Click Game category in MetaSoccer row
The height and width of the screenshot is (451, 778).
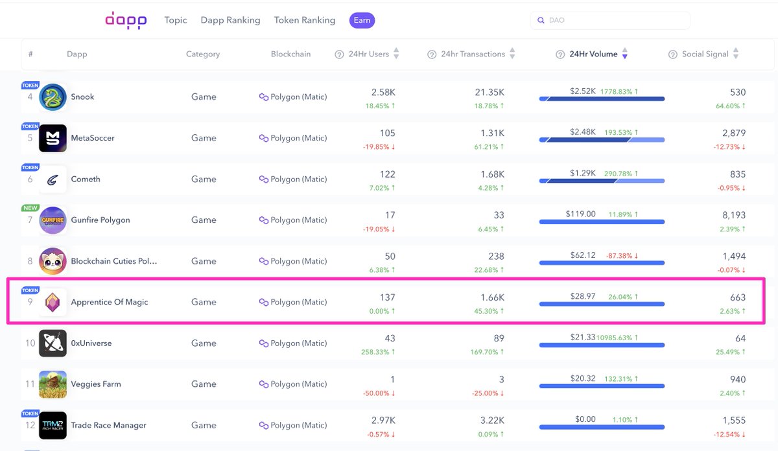click(204, 138)
